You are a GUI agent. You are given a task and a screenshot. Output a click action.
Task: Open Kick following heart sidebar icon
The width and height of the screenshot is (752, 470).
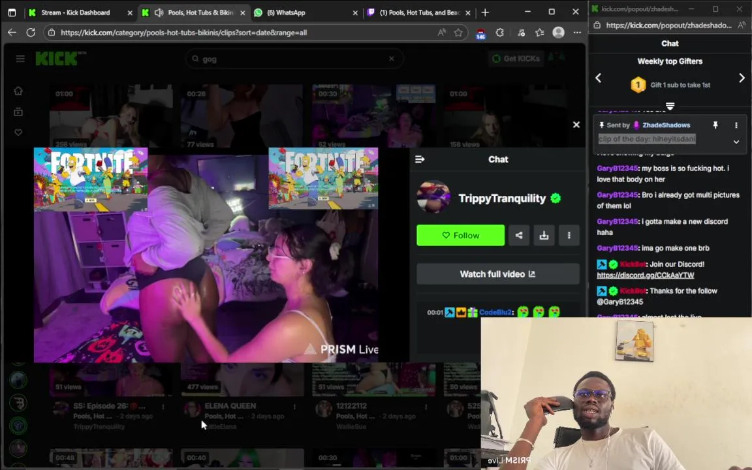click(x=18, y=133)
